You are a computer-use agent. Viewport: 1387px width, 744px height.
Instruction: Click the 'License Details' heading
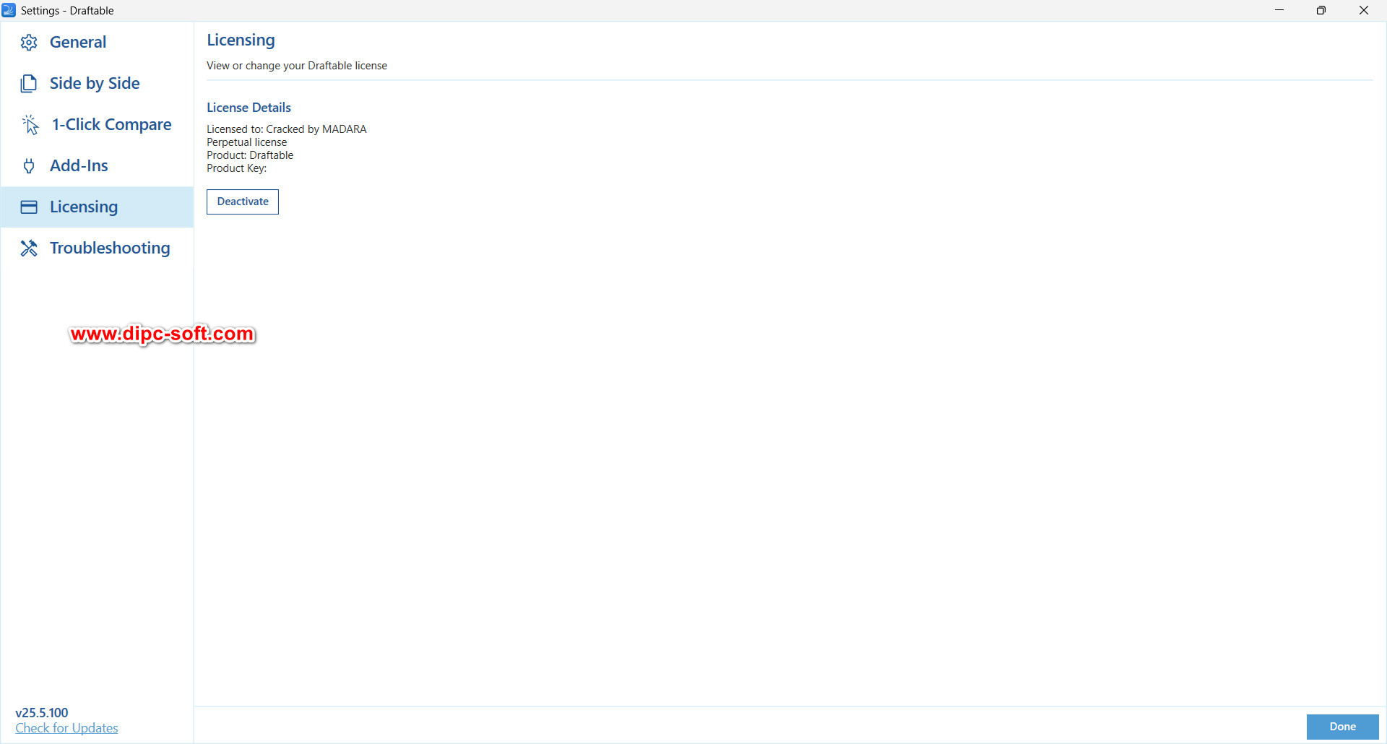pyautogui.click(x=249, y=108)
